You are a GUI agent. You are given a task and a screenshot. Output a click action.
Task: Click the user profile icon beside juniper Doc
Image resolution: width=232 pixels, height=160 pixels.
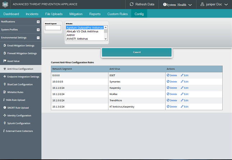(x=202, y=4)
